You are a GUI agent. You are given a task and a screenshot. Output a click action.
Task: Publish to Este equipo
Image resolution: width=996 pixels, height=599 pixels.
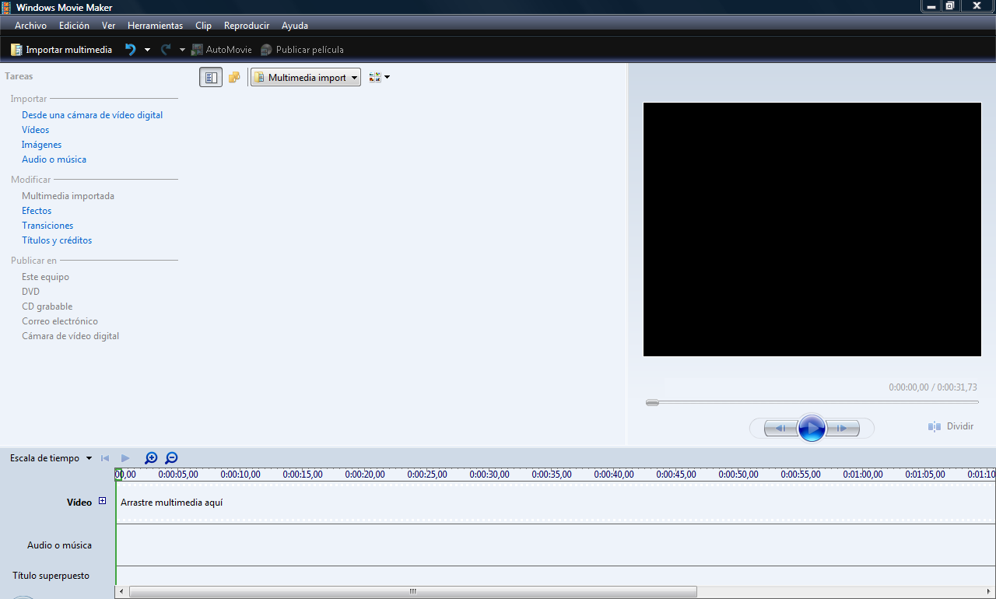click(45, 277)
